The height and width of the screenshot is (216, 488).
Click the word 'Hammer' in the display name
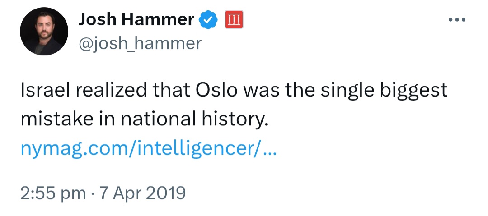point(158,19)
